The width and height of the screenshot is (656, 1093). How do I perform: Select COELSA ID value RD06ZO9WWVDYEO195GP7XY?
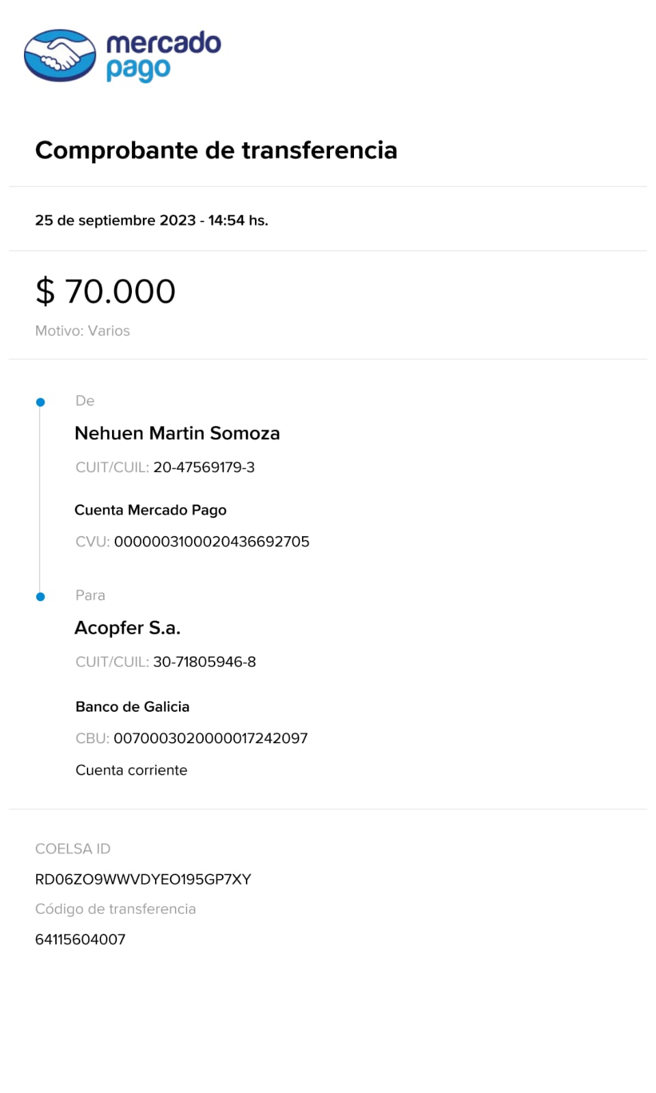pos(143,880)
